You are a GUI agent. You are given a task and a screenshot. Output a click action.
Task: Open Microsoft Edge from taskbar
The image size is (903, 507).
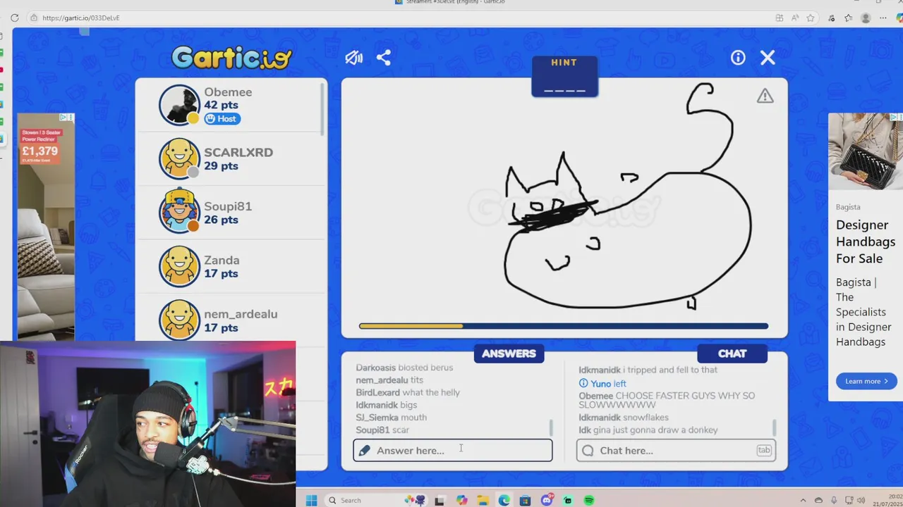click(504, 500)
